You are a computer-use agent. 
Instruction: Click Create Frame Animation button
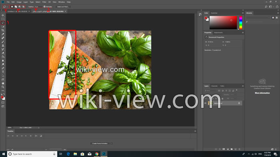100,143
